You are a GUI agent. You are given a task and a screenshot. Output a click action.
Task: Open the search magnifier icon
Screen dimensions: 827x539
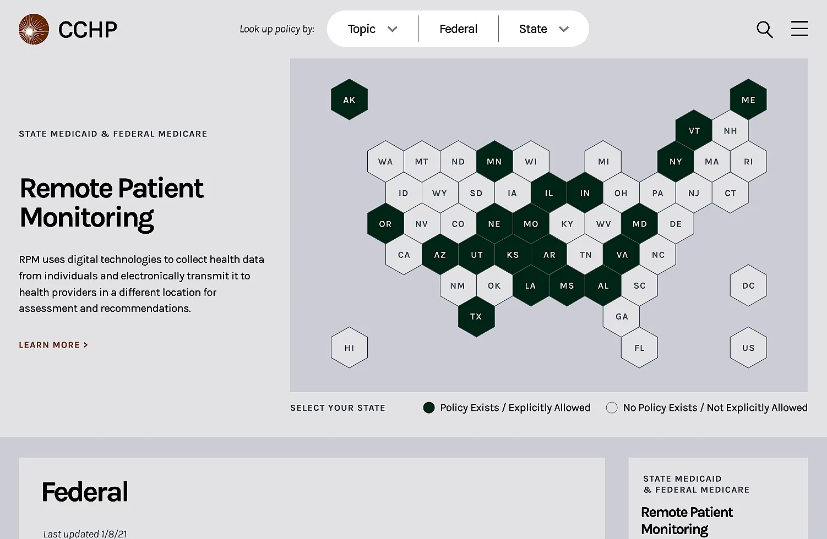tap(764, 29)
